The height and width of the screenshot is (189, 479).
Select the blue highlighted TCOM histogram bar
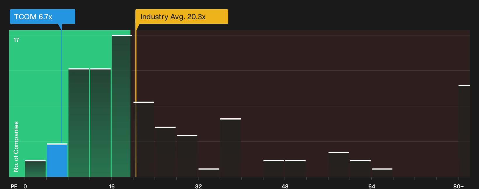point(57,160)
